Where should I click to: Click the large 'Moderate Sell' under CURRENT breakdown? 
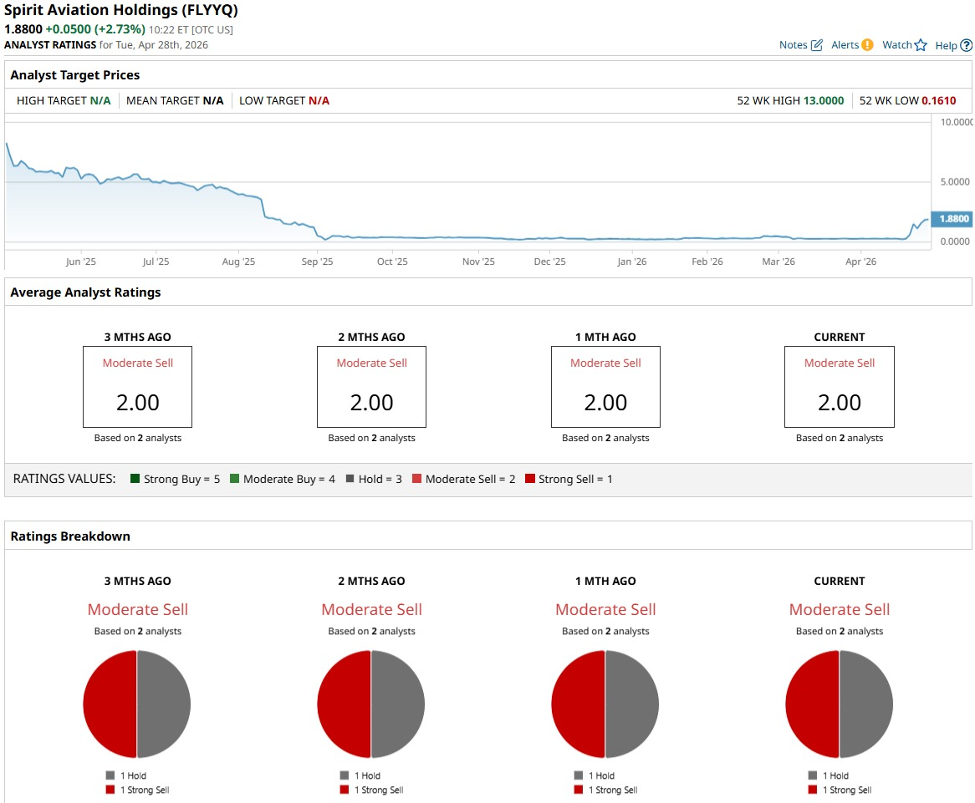(840, 610)
